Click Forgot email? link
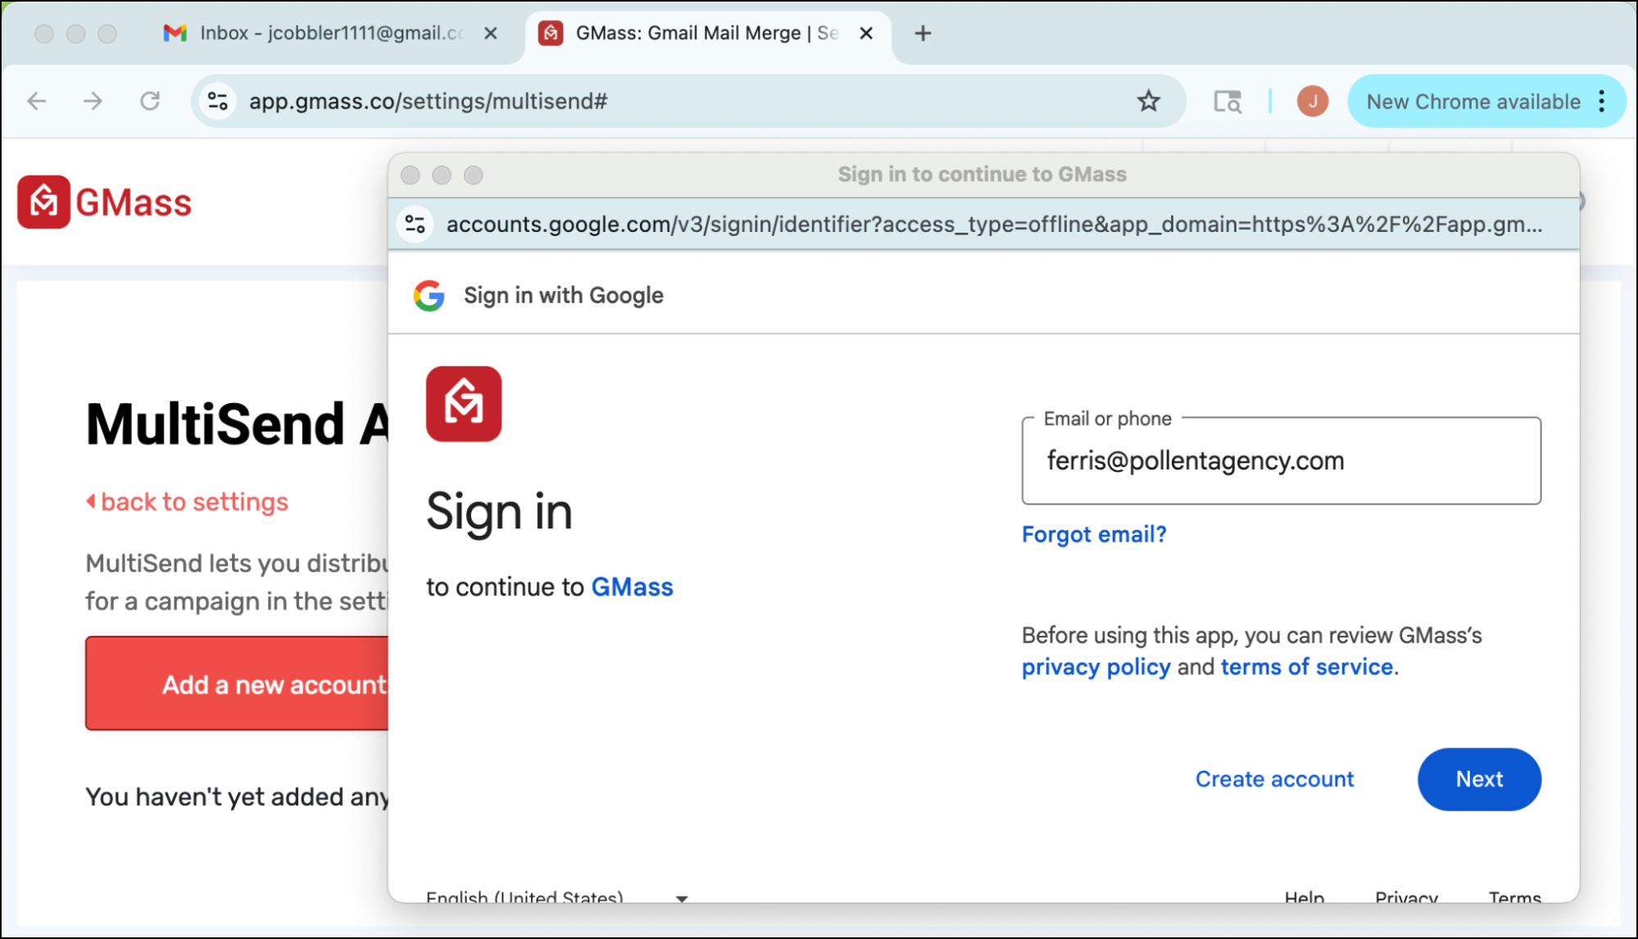This screenshot has width=1638, height=939. [x=1093, y=534]
